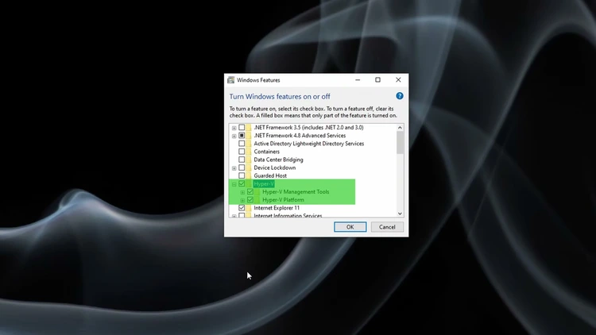596x335 pixels.
Task: Check Active Directory Lightweight Directory Services
Action: 242,144
